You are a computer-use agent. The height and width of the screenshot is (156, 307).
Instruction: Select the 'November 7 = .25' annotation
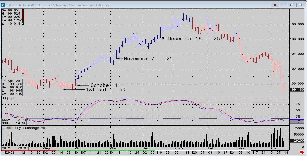(x=148, y=58)
